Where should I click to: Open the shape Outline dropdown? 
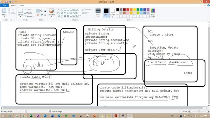pyautogui.click(x=87, y=10)
